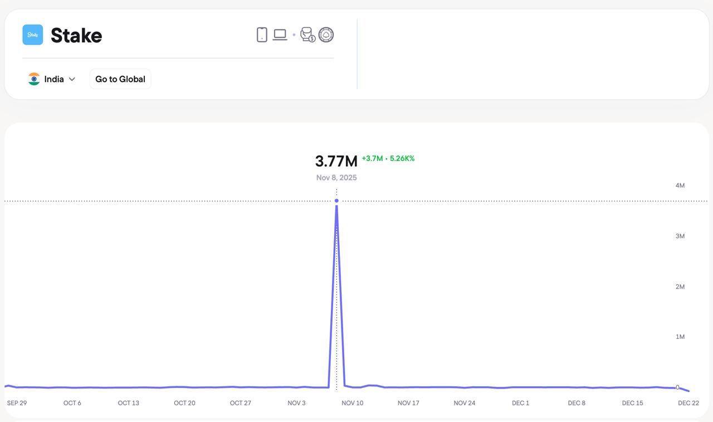
Task: Click the blue Stake app logo
Action: [x=33, y=35]
